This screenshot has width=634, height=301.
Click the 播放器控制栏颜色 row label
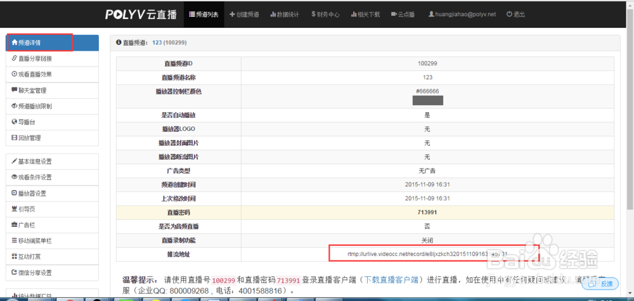pyautogui.click(x=179, y=91)
